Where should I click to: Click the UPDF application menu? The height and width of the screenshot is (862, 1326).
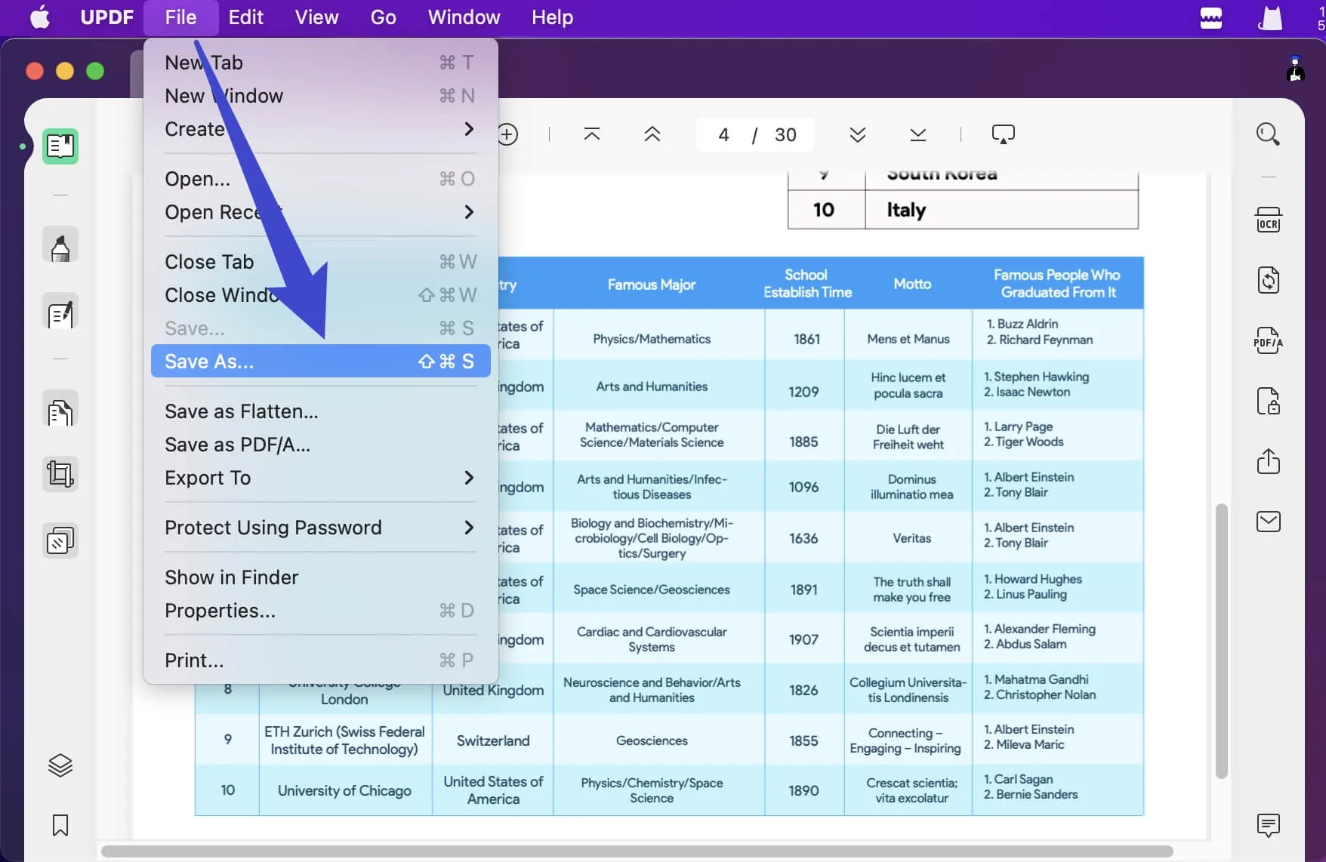(x=106, y=17)
